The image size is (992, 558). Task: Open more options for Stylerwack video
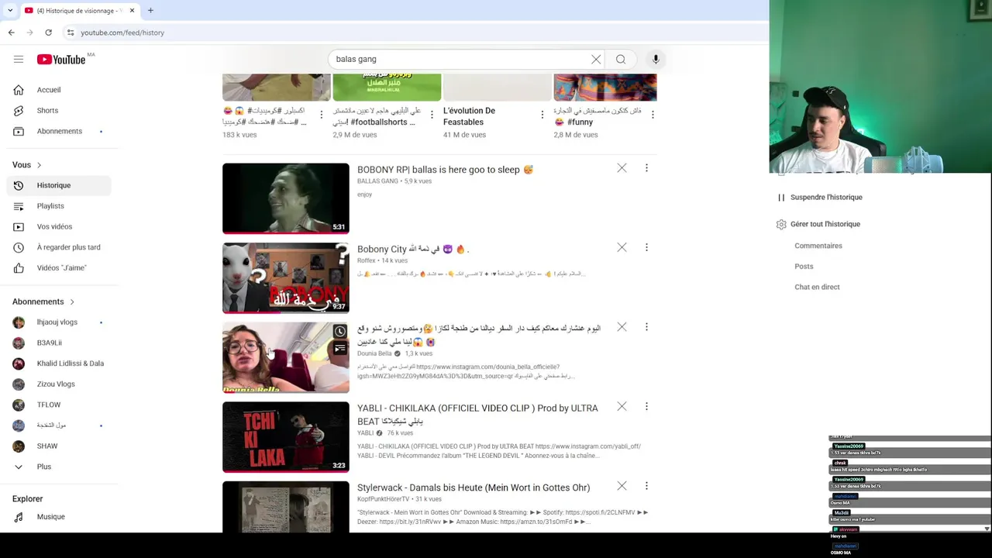click(646, 486)
